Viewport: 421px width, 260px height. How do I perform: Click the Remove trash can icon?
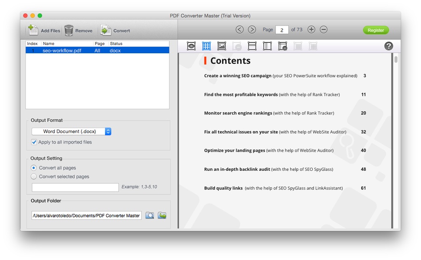(x=69, y=30)
